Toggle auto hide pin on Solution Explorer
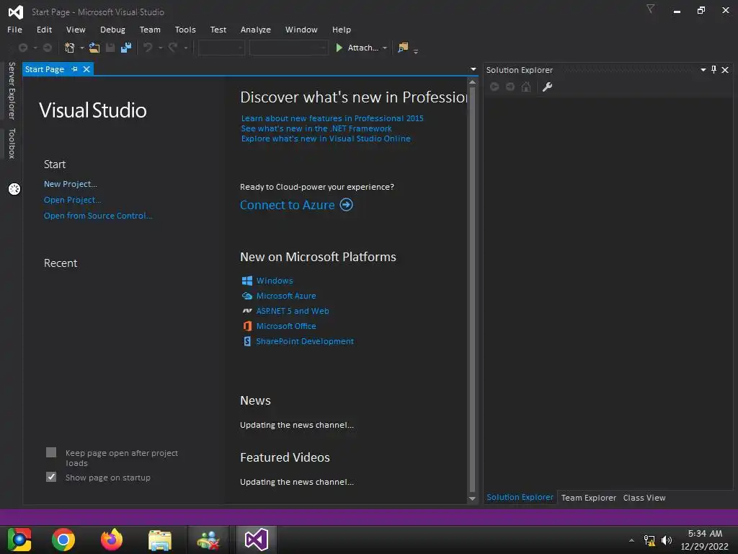 (x=714, y=70)
